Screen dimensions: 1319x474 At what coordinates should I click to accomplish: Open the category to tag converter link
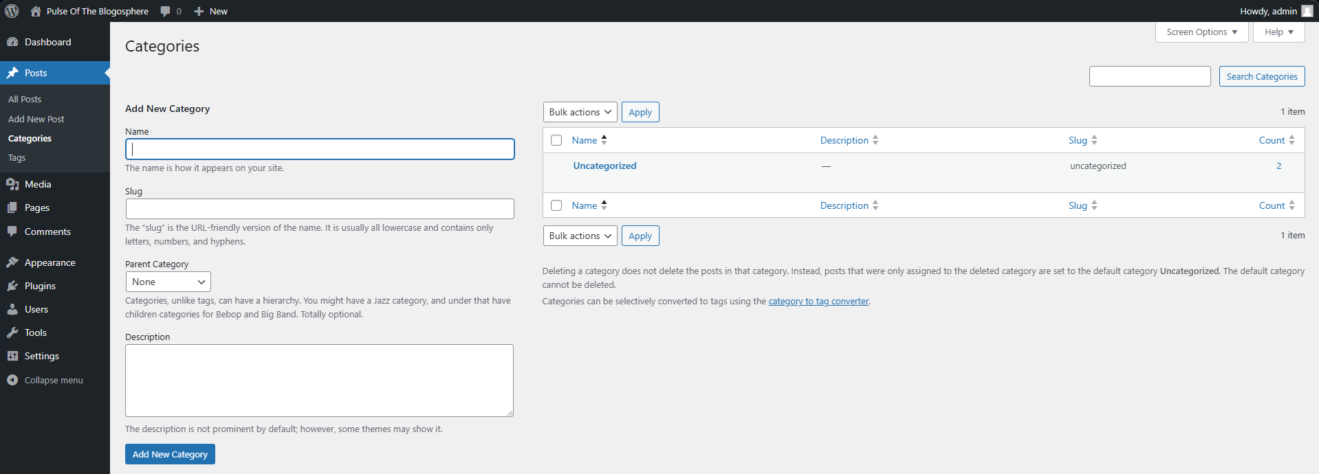(x=818, y=301)
